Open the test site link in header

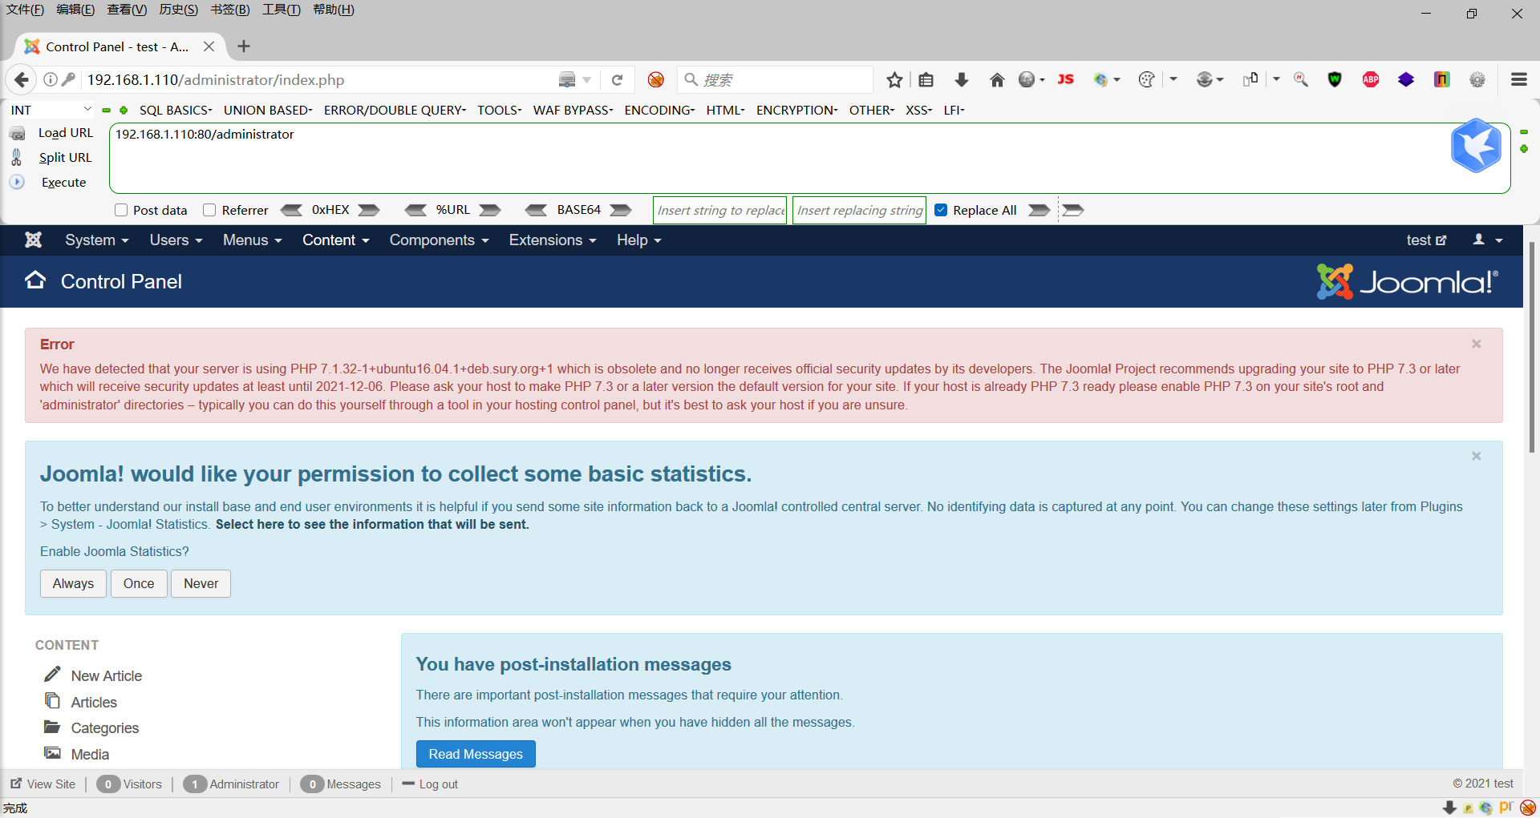point(1426,240)
